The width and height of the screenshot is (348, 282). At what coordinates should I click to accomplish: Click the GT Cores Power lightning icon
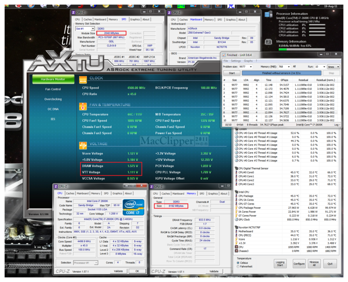pyautogui.click(x=237, y=216)
